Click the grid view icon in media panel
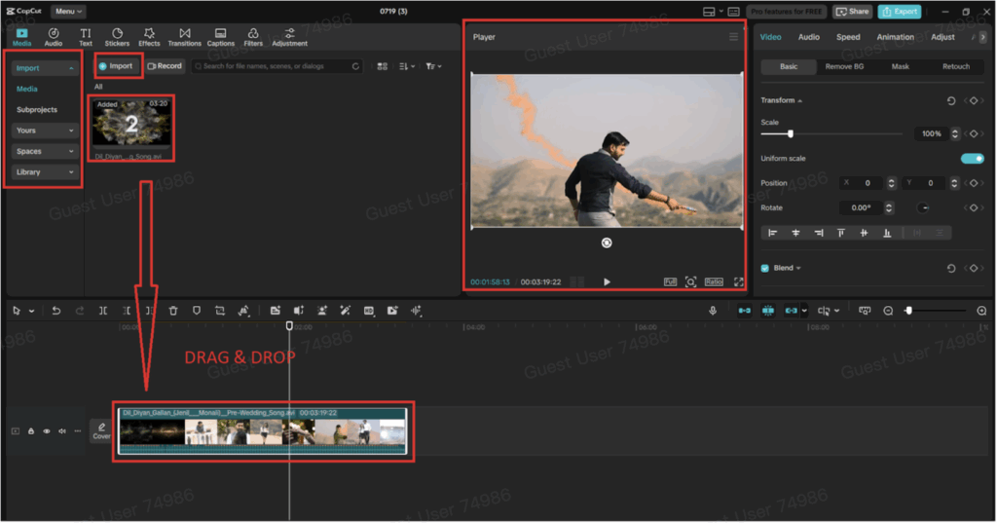Screen dimensions: 997x523 [x=382, y=66]
